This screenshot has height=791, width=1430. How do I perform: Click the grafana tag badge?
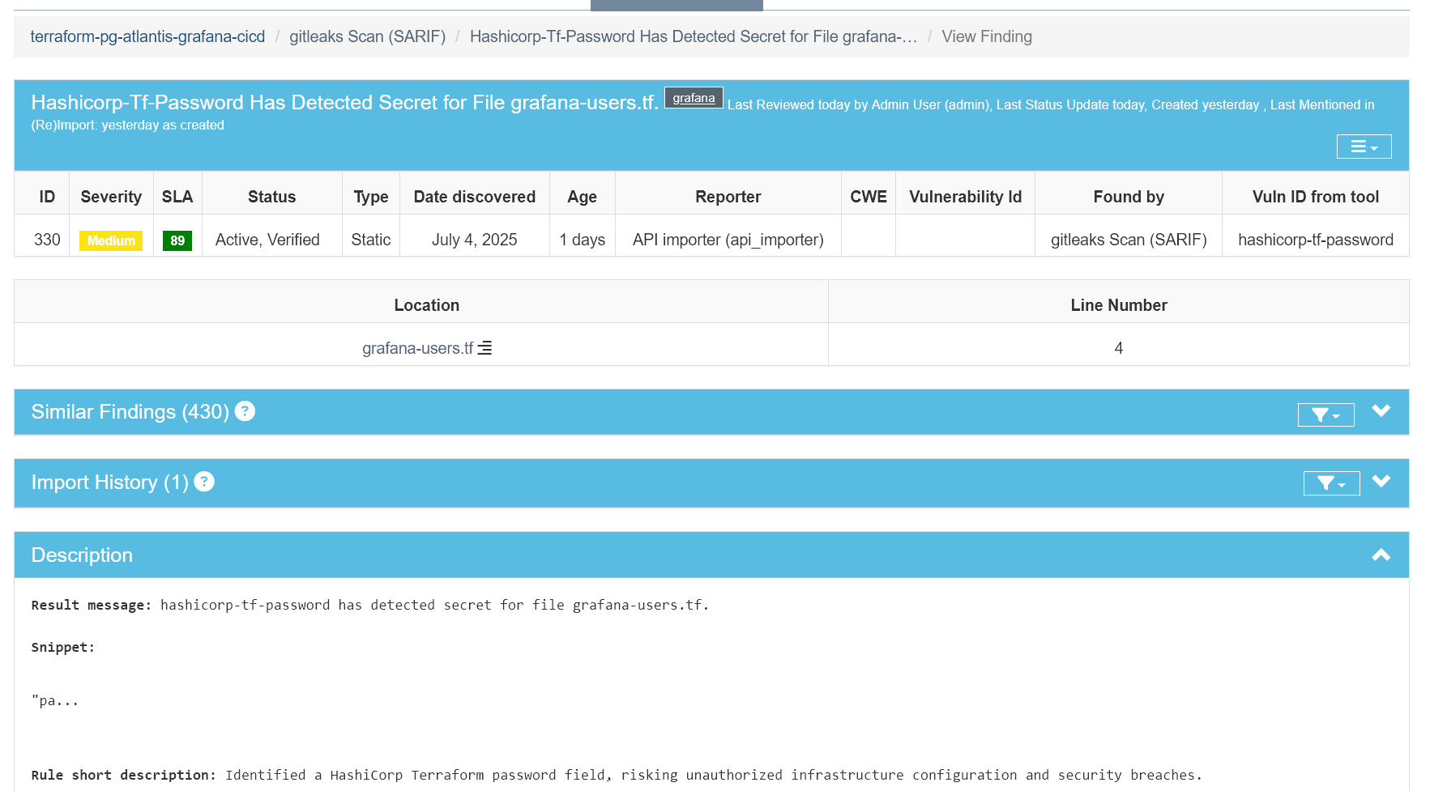[694, 98]
